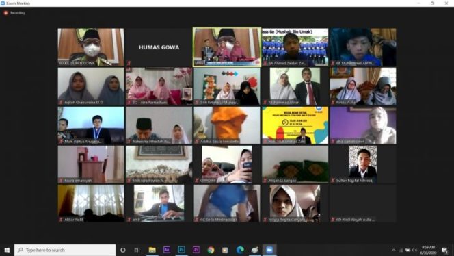Select the OPPO F9 video tile
The image size is (454, 256).
[x=227, y=164]
